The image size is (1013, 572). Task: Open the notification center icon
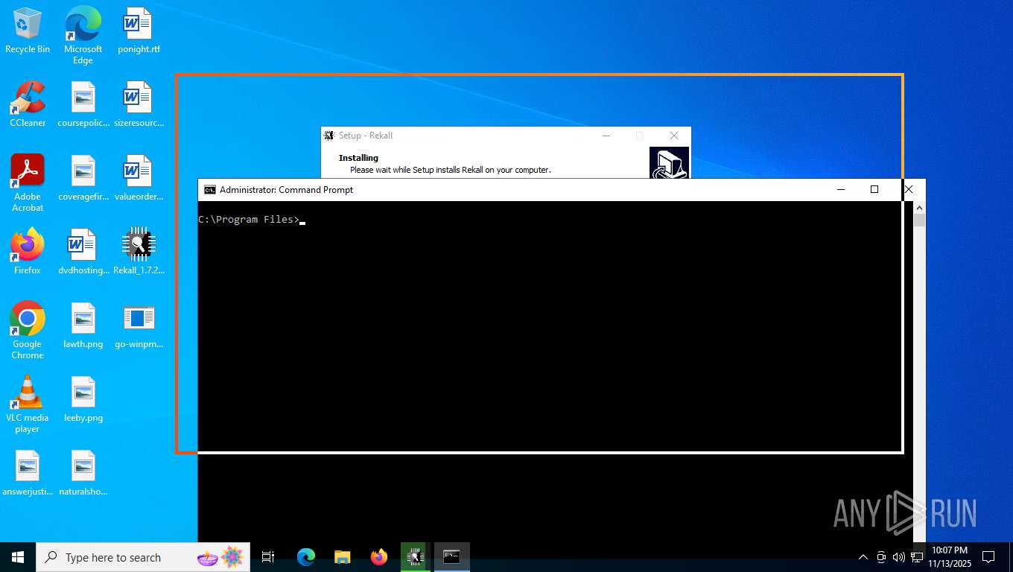pos(988,557)
